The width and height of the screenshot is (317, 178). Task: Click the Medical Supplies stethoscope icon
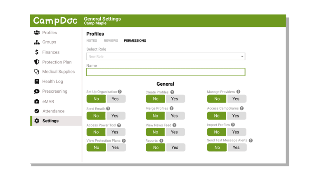[37, 72]
